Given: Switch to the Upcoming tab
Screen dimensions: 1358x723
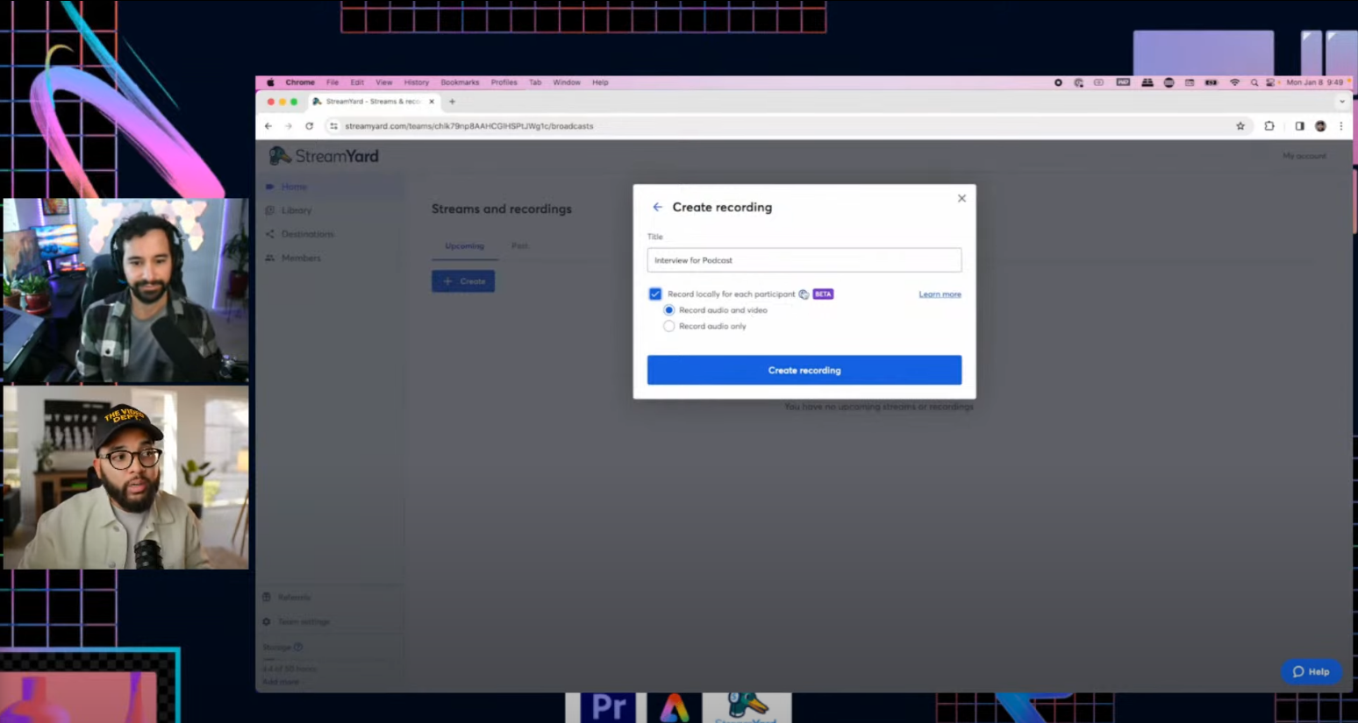Looking at the screenshot, I should 464,246.
